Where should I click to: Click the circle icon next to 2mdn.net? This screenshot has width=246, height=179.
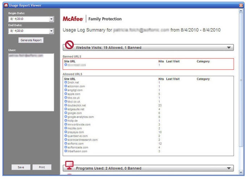(66, 82)
